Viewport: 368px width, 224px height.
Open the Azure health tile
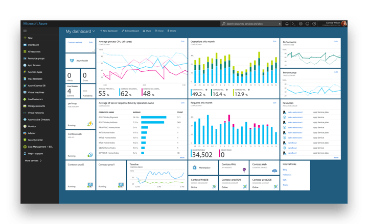[81, 61]
